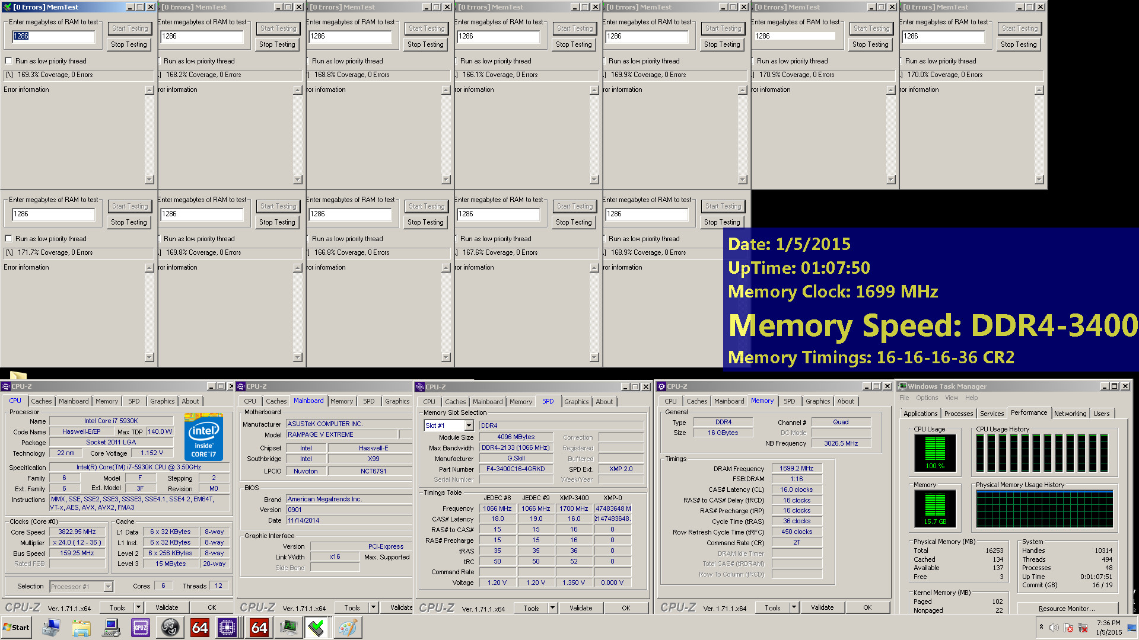Open the Slot #1 dropdown in SPD
1139x640 pixels.
pyautogui.click(x=469, y=425)
